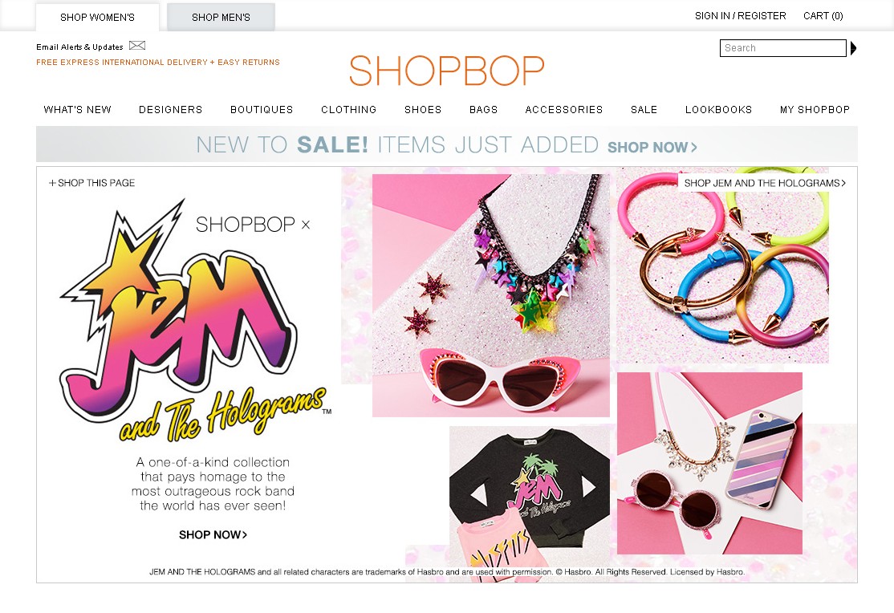Open the phone case and round sunglasses image
894x613 pixels.
point(709,463)
